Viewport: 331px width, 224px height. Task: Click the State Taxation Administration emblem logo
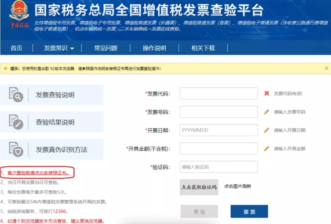(19, 14)
